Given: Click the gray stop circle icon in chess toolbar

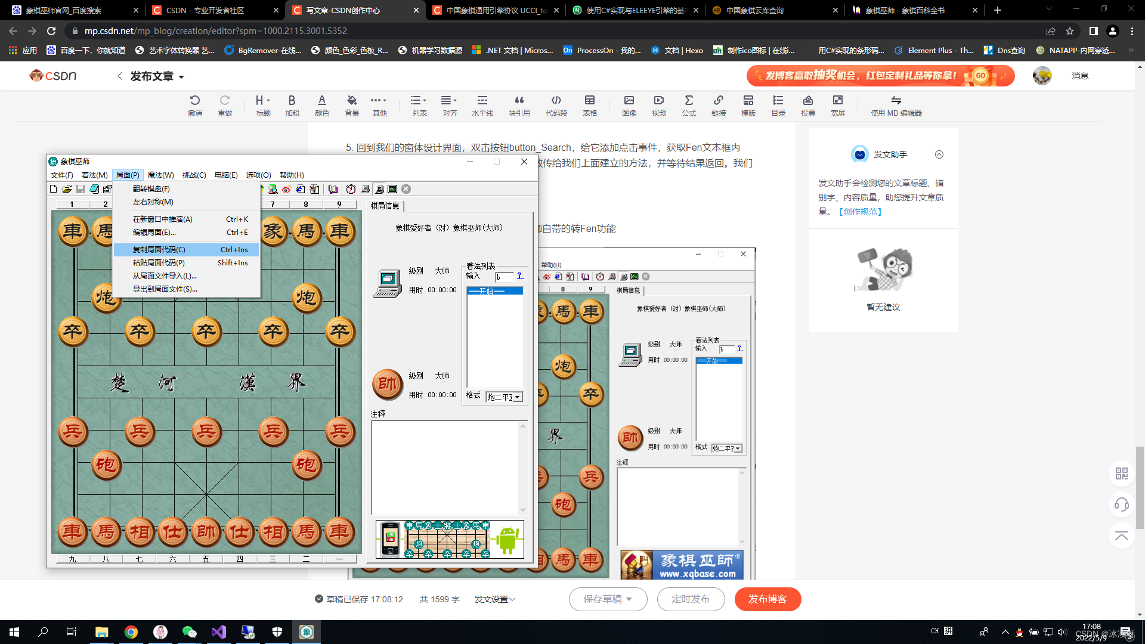Looking at the screenshot, I should (x=406, y=189).
